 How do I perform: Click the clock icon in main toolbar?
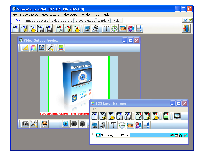point(115,28)
